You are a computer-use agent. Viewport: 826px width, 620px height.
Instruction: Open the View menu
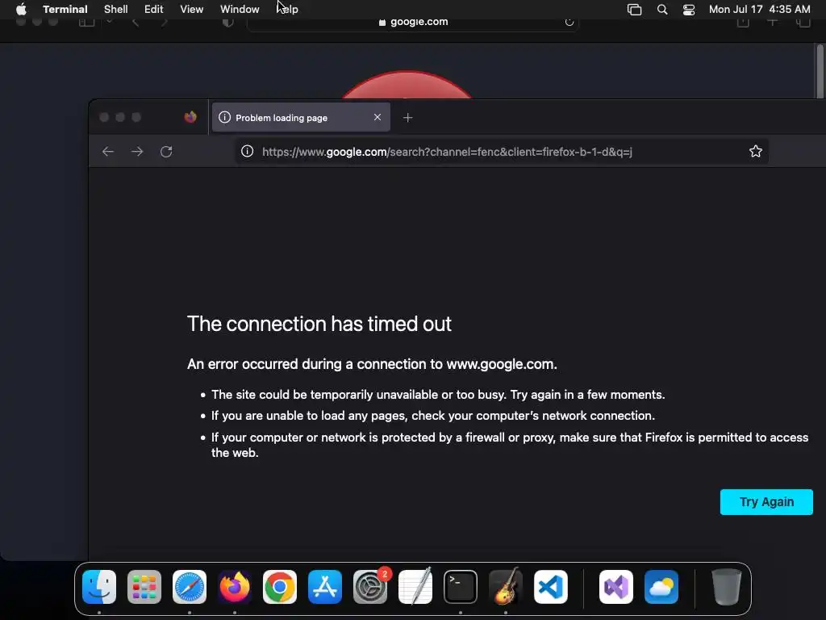(192, 9)
